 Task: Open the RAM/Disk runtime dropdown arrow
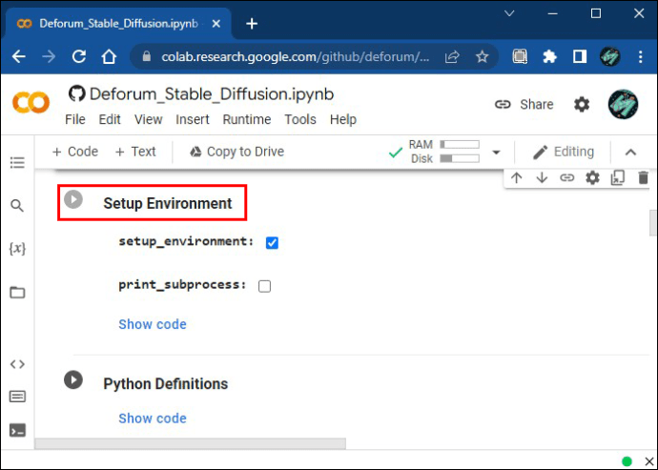click(497, 152)
